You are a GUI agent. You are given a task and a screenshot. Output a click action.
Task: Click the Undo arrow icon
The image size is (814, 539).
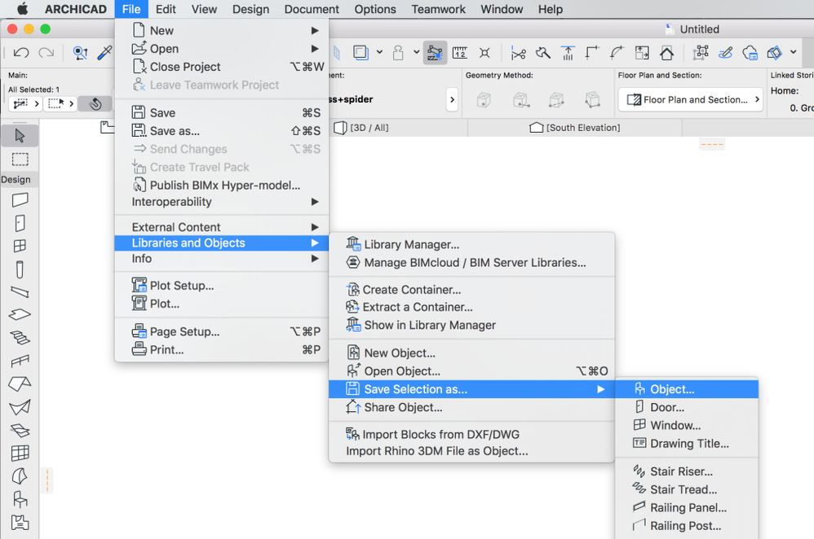[21, 52]
